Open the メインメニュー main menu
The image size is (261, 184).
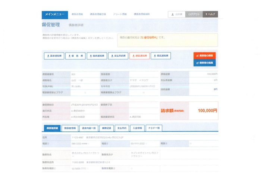(54, 14)
